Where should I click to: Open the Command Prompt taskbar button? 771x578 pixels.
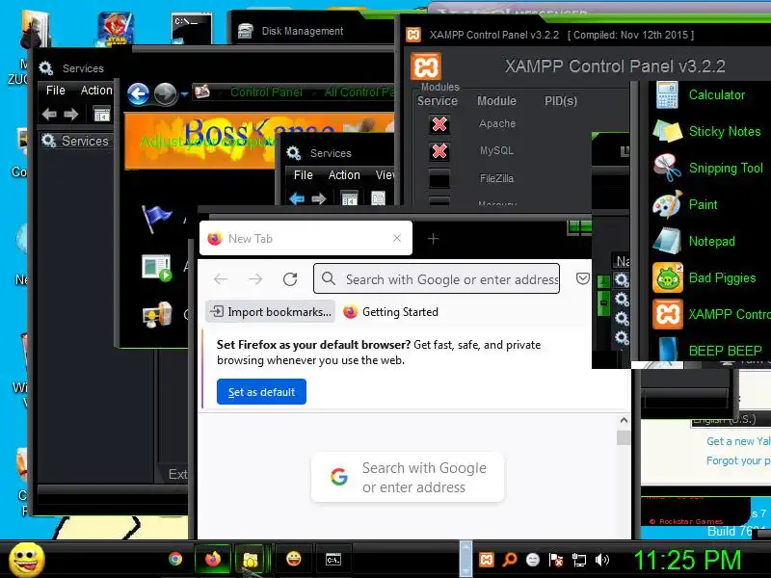(332, 560)
